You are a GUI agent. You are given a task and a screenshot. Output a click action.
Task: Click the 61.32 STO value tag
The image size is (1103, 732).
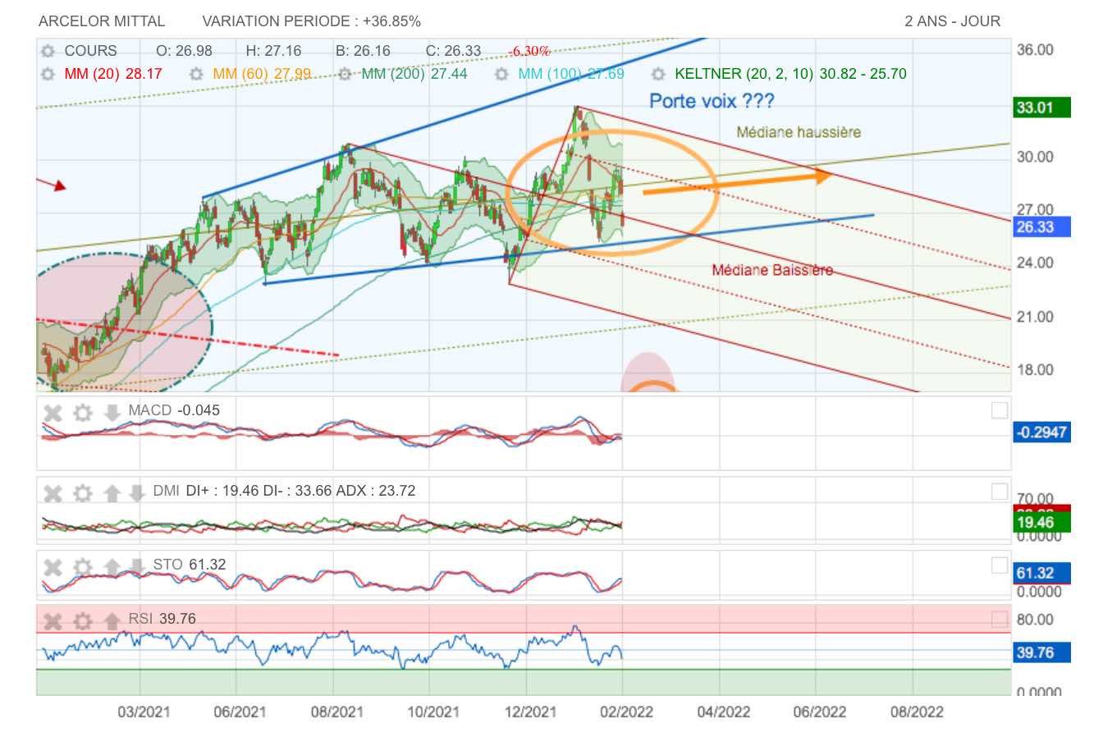coord(1042,573)
